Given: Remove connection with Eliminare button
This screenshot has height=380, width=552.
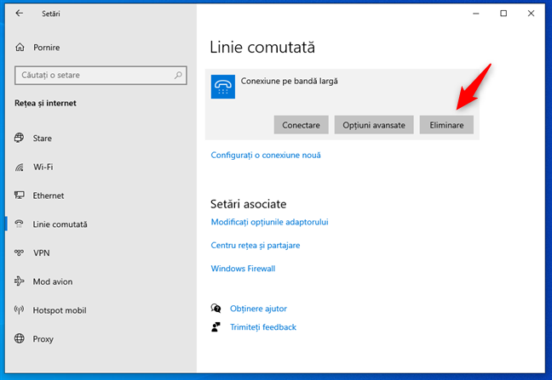Looking at the screenshot, I should pos(446,125).
